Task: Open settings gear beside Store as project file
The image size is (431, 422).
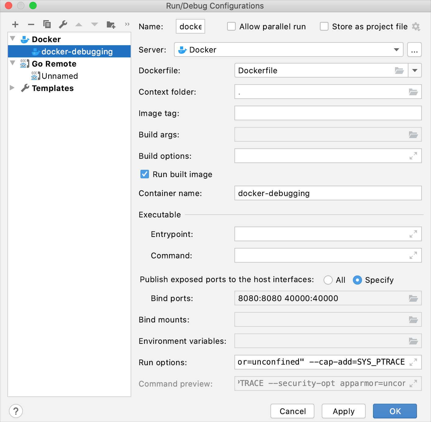Action: 416,27
